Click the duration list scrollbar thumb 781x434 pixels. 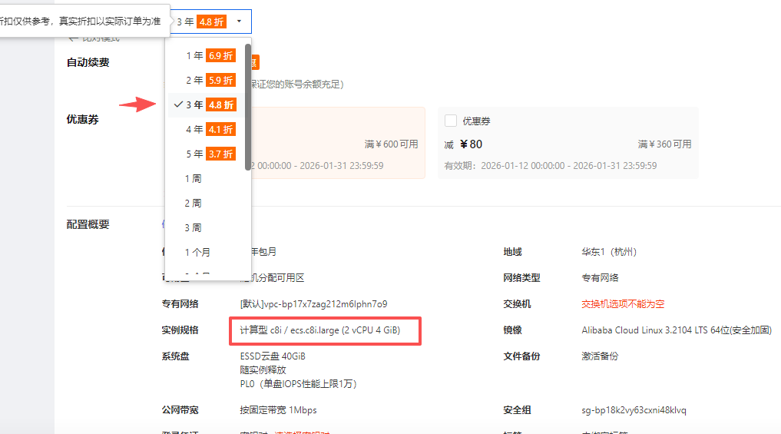[247, 106]
